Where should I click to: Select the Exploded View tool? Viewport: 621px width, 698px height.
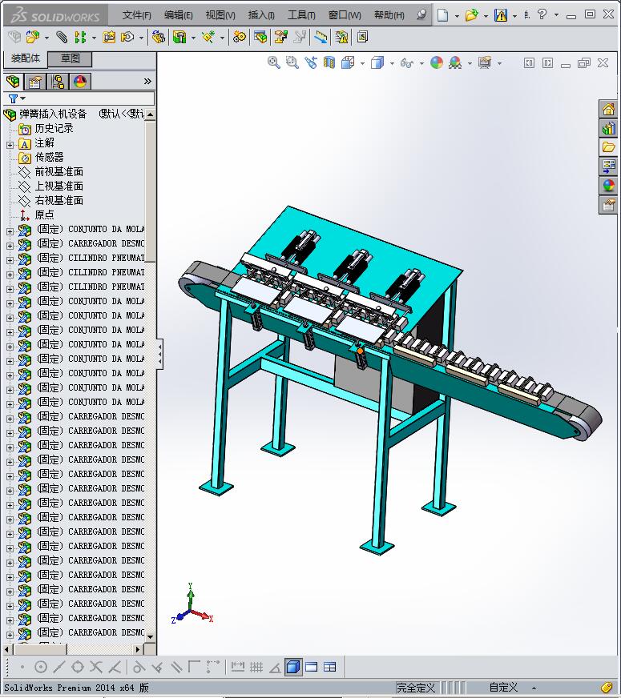click(280, 37)
